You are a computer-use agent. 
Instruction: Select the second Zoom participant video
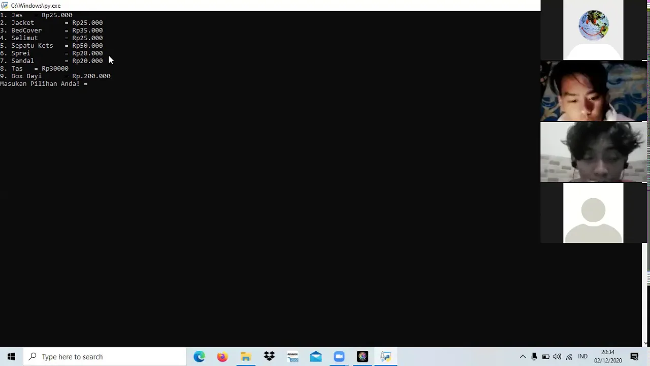(x=594, y=91)
